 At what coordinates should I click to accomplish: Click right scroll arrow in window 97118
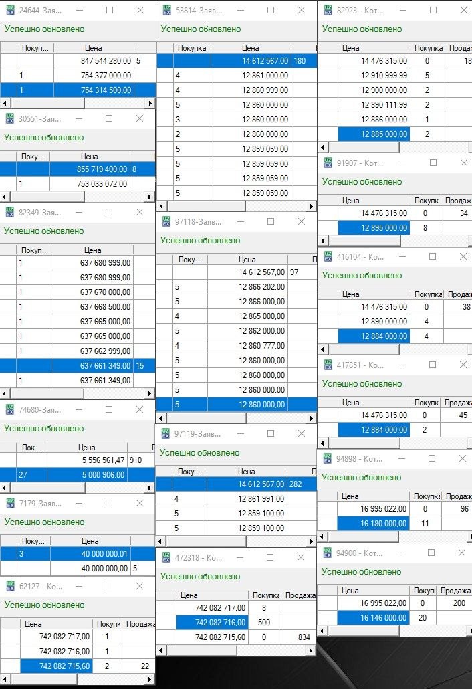pos(311,418)
